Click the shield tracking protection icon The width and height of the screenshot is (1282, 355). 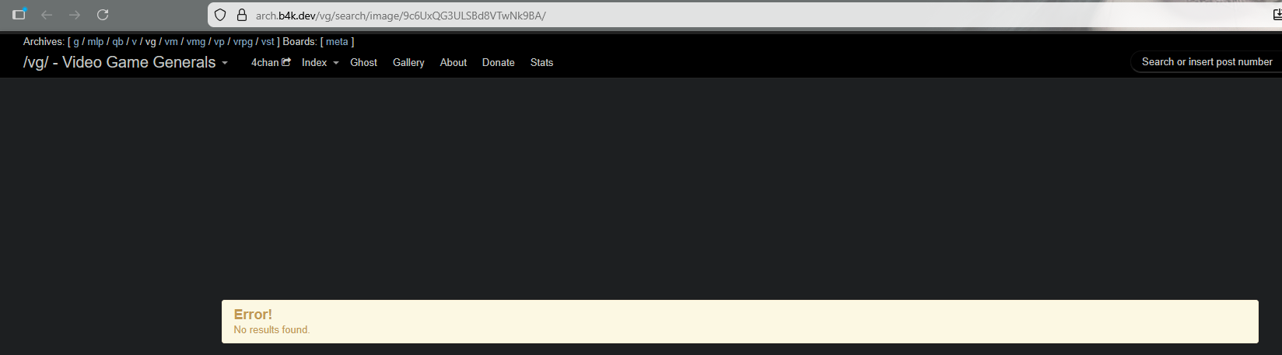[x=220, y=15]
